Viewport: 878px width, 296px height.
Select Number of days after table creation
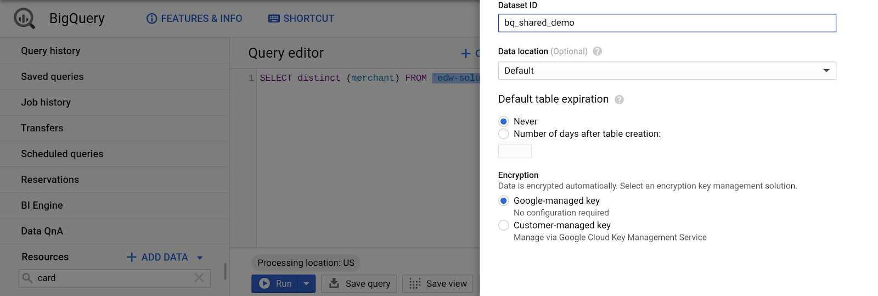coord(503,134)
